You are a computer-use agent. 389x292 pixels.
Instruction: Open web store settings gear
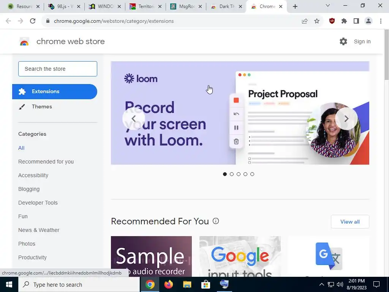[343, 41]
